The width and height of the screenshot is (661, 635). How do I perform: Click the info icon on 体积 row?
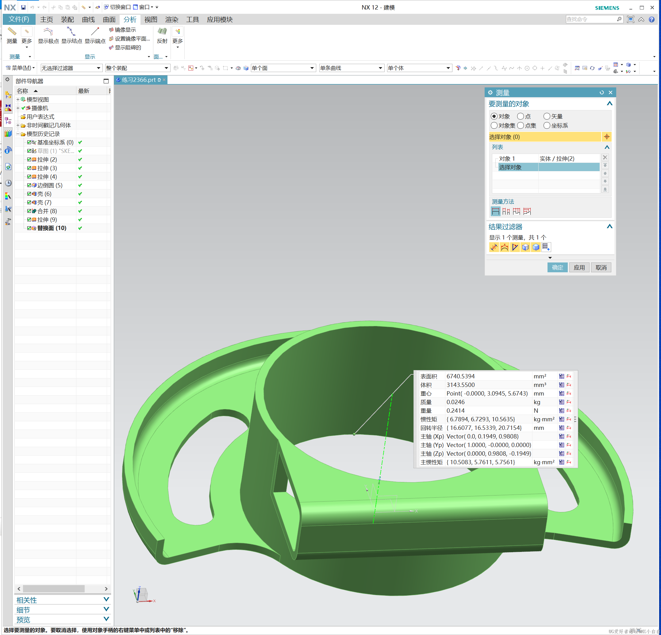pyautogui.click(x=562, y=385)
